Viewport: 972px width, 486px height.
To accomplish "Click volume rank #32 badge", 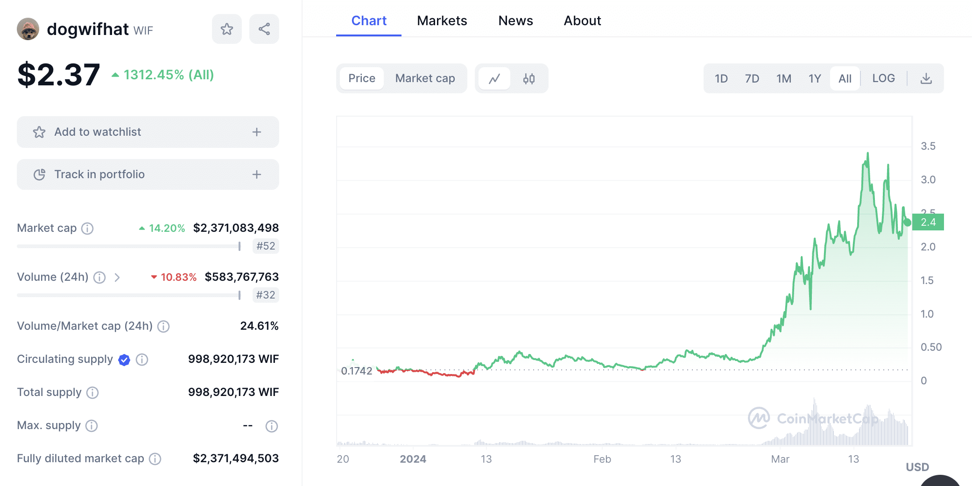I will pyautogui.click(x=266, y=295).
